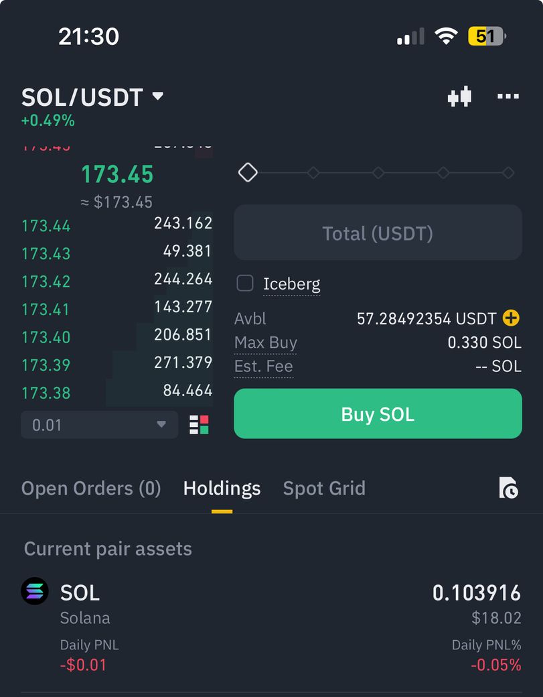Open the Spot Grid tab

pyautogui.click(x=324, y=488)
